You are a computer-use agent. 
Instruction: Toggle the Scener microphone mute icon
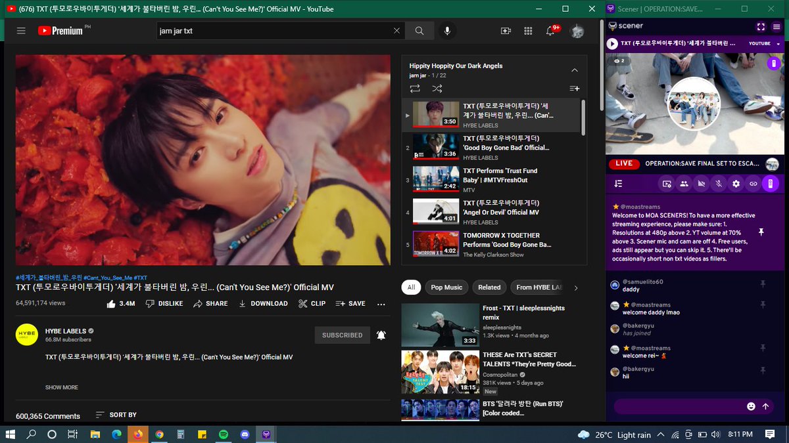pos(719,184)
